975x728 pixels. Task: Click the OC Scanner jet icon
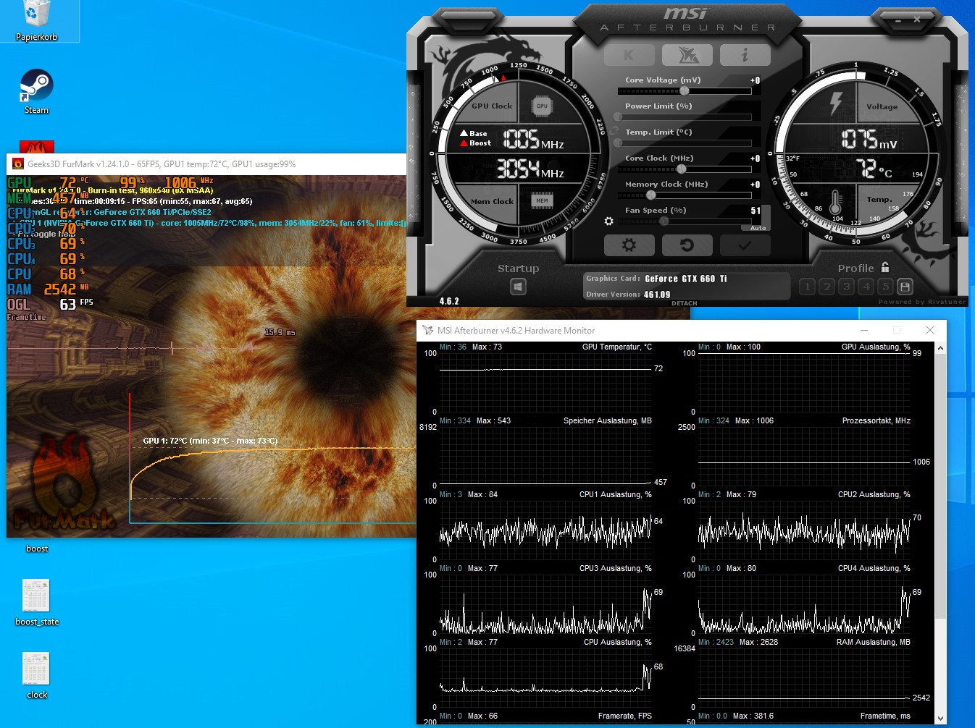tap(687, 55)
